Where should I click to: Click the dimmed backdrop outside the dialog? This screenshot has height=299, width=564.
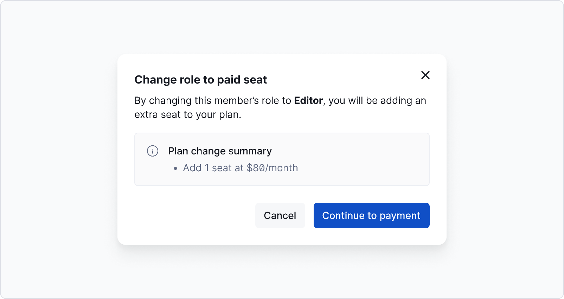[56, 147]
